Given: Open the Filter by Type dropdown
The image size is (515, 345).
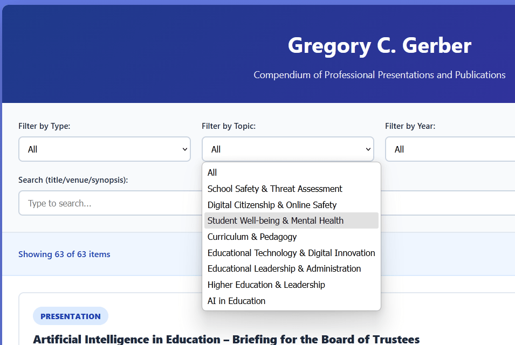Looking at the screenshot, I should point(104,149).
